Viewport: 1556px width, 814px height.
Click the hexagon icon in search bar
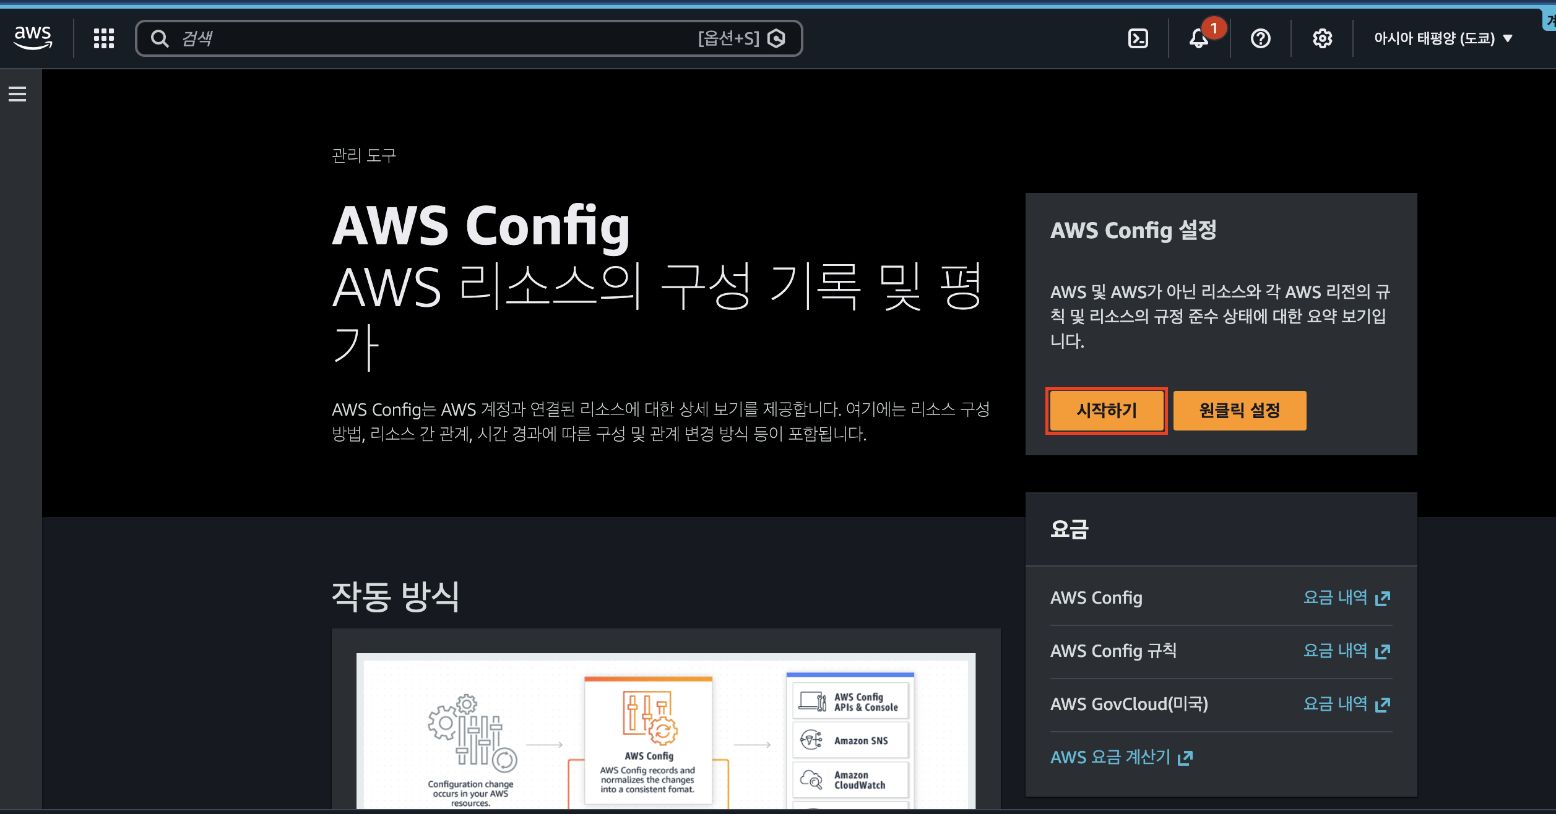pos(776,38)
